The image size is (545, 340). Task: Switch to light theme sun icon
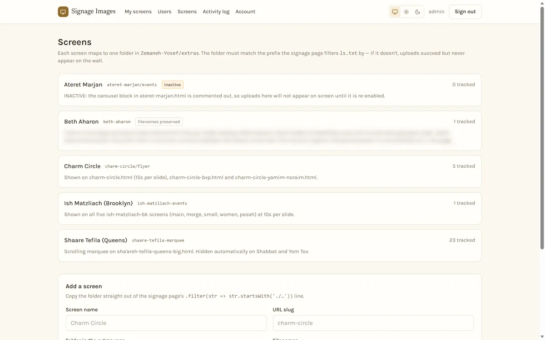(x=406, y=12)
